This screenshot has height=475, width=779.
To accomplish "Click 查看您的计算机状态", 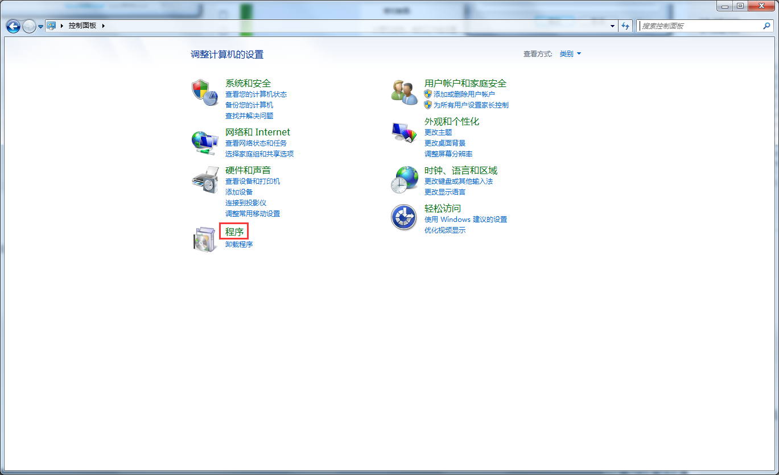I will click(256, 94).
